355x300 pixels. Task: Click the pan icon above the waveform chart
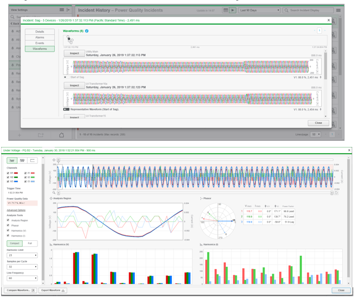[x=54, y=160]
